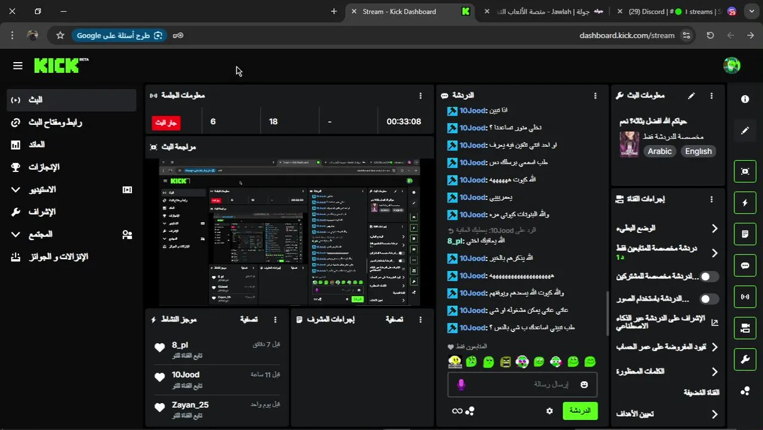Toggle the document widget icon in the rail

(x=745, y=234)
